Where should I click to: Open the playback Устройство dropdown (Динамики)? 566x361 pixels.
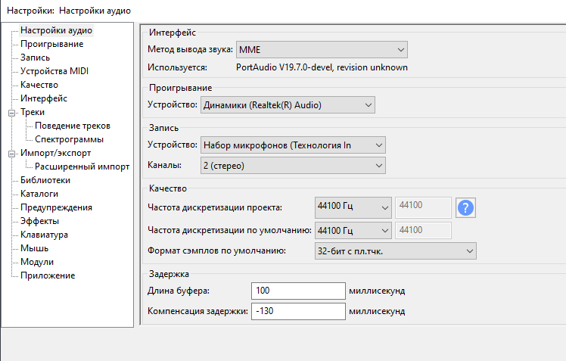pyautogui.click(x=288, y=105)
